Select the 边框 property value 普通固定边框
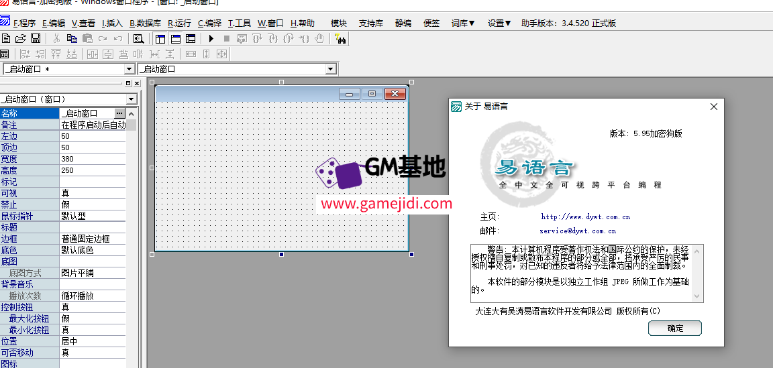Viewport: 773px width, 368px height. pyautogui.click(x=93, y=239)
